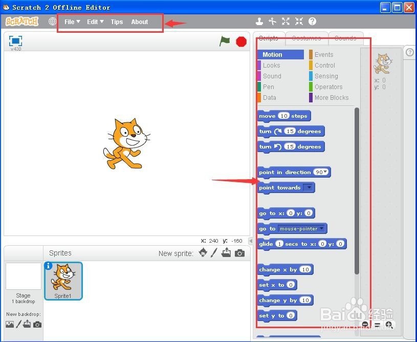This screenshot has width=417, height=342.
Task: Click the change y by block
Action: click(x=286, y=301)
